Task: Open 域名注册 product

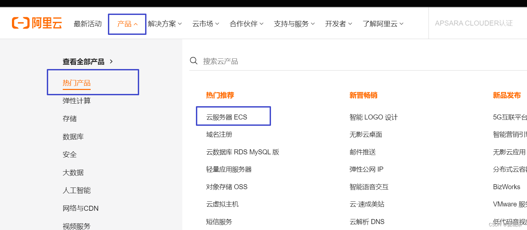Action: [219, 134]
